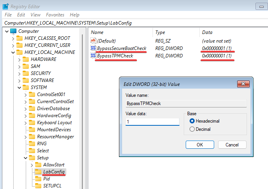This screenshot has height=189, width=268.
Task: Click the Value data input field
Action: pyautogui.click(x=152, y=122)
